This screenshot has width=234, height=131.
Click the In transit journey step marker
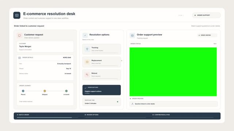66,91
